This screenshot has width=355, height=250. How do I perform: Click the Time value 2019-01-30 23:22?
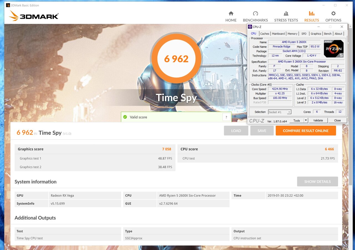(x=302, y=195)
